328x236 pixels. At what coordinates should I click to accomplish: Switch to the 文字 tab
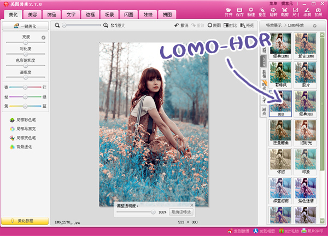click(71, 15)
